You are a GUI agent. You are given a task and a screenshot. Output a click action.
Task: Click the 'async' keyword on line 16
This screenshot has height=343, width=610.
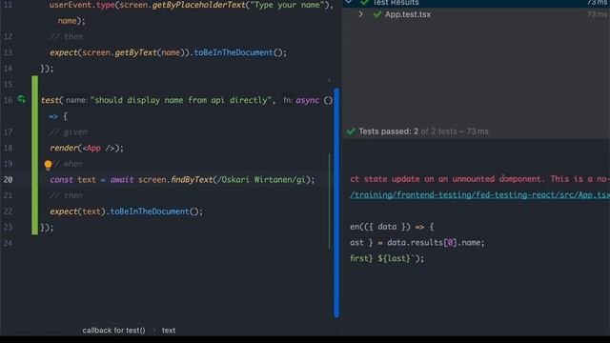pyautogui.click(x=307, y=100)
